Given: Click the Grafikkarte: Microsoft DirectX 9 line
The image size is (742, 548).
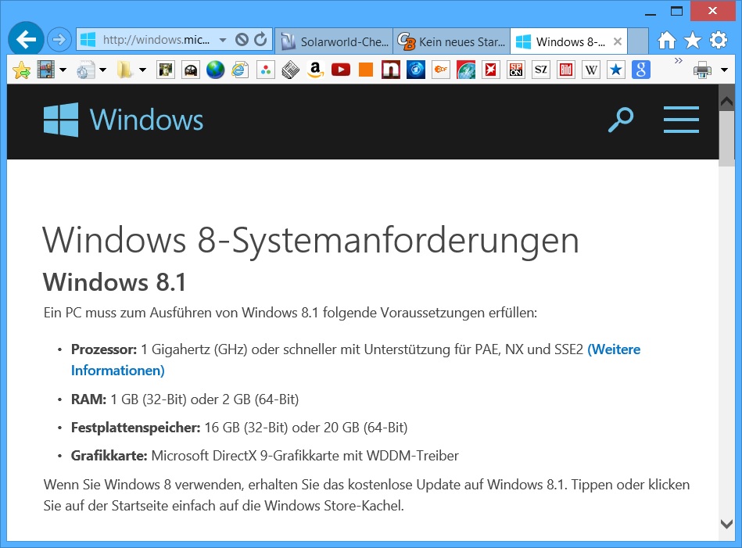Looking at the screenshot, I should click(264, 456).
